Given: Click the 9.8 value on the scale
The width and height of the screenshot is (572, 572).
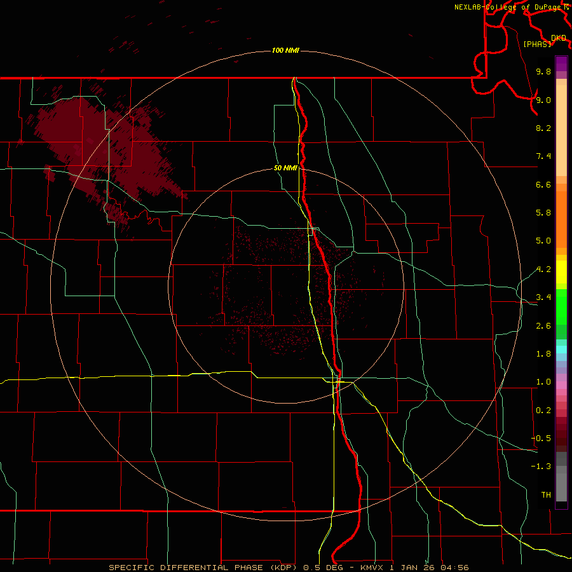Looking at the screenshot, I should tap(543, 72).
